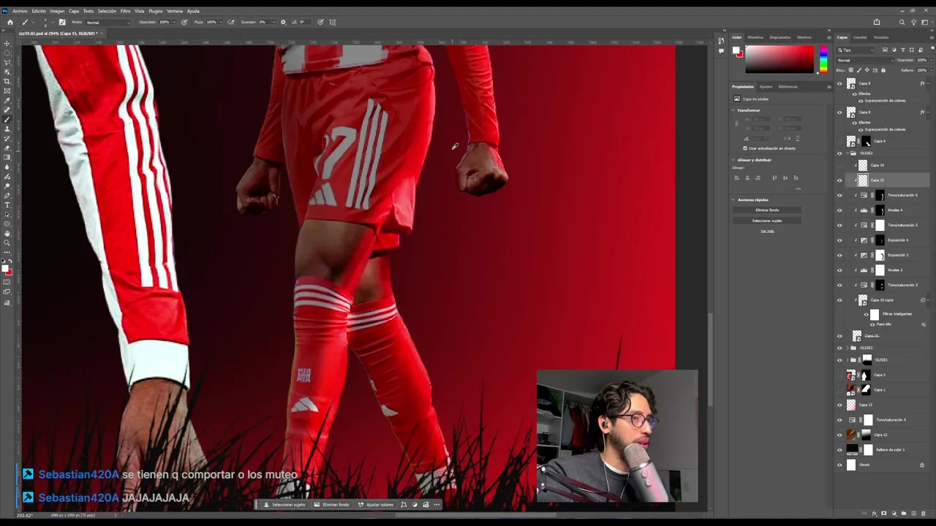Viewport: 936px width, 526px height.
Task: Click Seleccionar sujeto in contextual taskbar
Action: coord(285,504)
